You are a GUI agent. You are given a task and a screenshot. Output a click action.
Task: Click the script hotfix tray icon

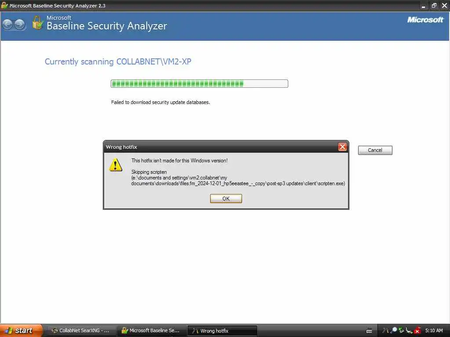[x=386, y=330]
